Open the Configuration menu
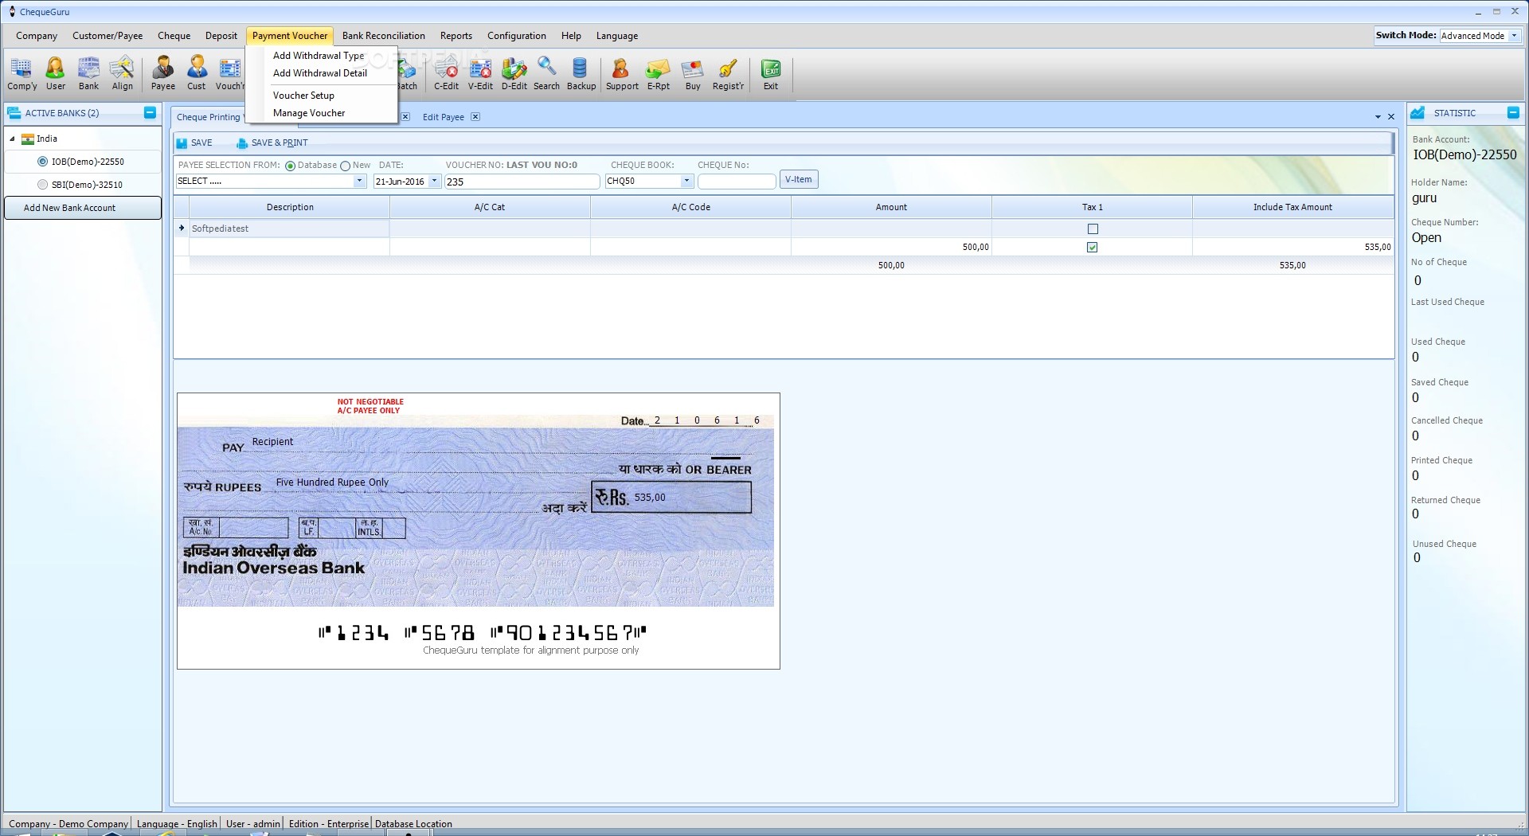The width and height of the screenshot is (1529, 836). [517, 36]
